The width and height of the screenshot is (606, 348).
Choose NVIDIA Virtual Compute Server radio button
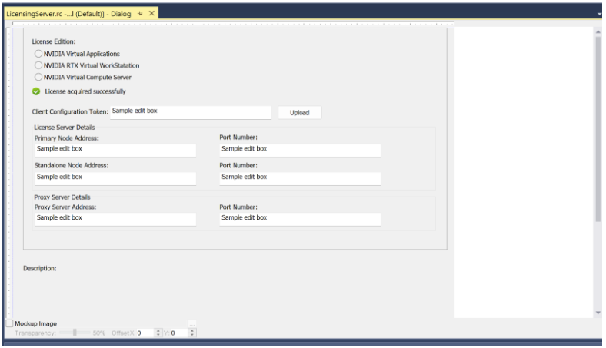click(x=38, y=77)
